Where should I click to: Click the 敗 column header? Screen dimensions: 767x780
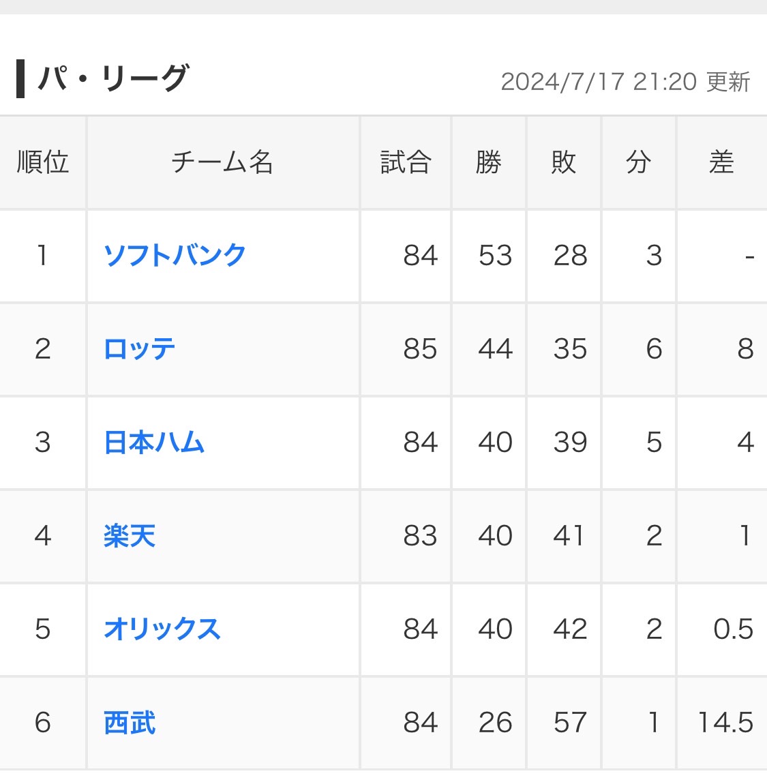click(564, 162)
